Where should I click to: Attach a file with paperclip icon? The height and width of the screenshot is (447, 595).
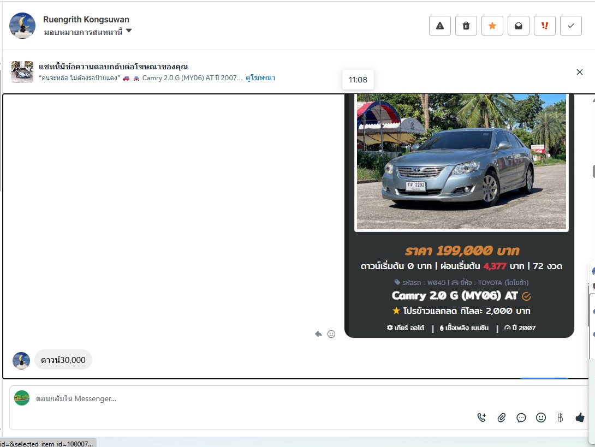501,418
